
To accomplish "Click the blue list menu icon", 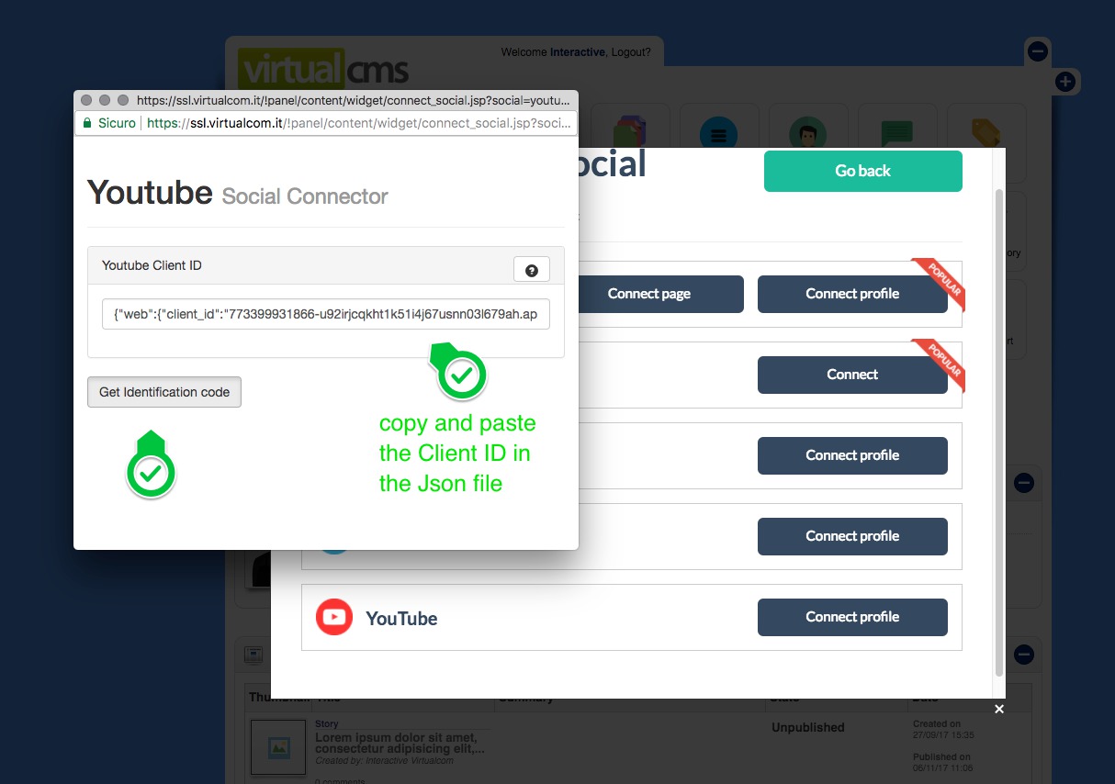I will coord(718,134).
